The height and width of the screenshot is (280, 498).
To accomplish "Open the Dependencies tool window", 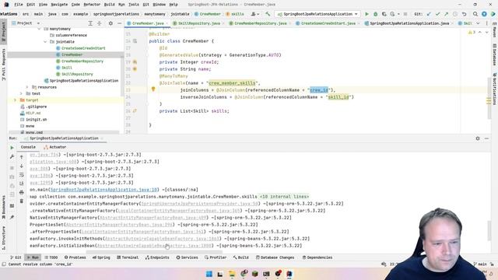I will (x=317, y=257).
